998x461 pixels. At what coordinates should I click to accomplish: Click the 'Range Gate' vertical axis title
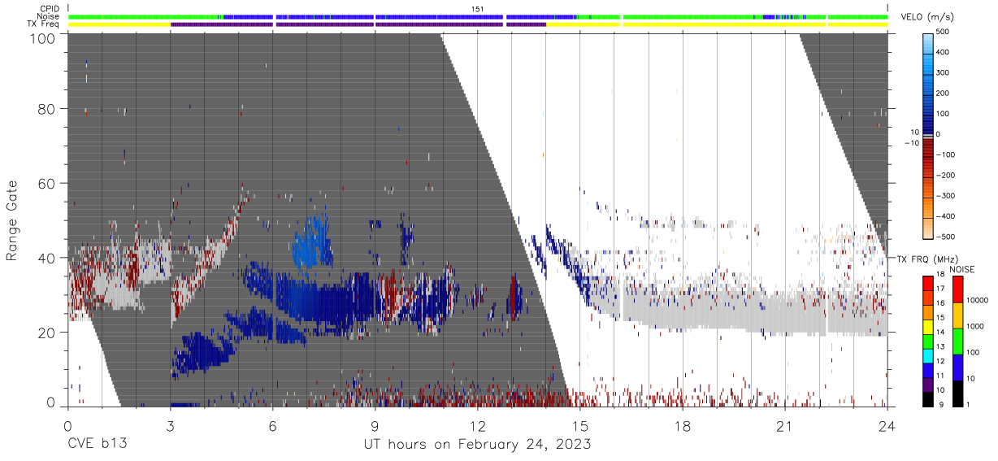[x=12, y=220]
